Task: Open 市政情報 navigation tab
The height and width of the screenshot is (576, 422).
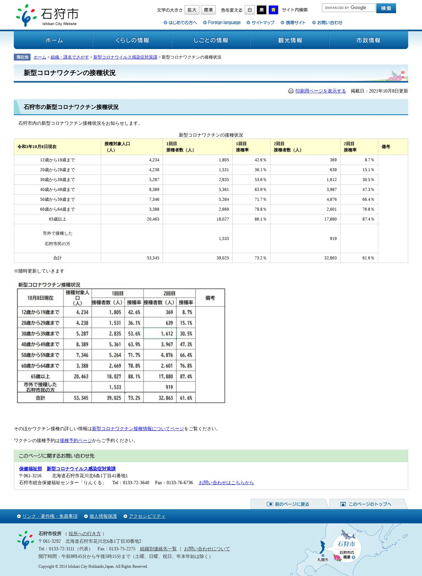Action: click(x=368, y=40)
